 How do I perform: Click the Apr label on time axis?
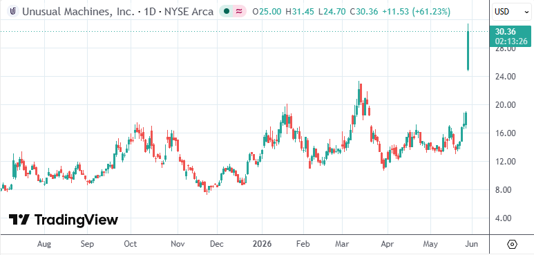pyautogui.click(x=388, y=244)
